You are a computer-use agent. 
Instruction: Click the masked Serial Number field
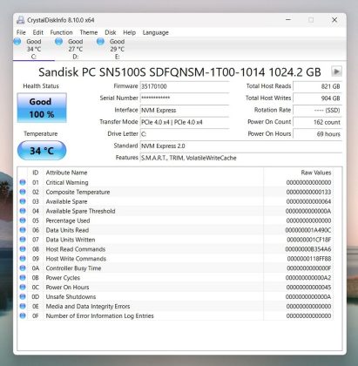(185, 98)
